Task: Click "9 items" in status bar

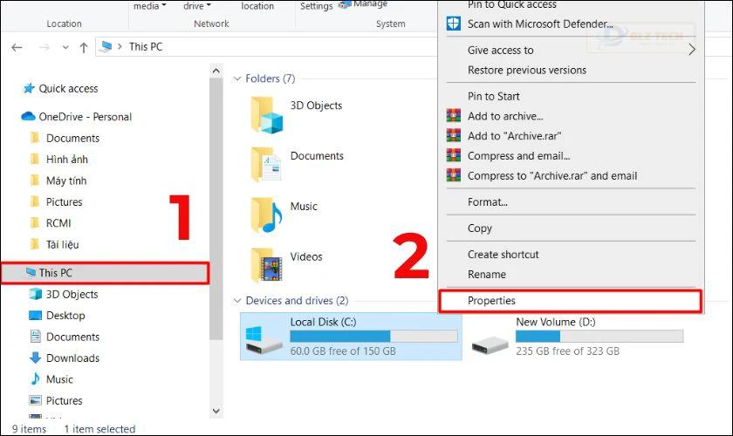Action: (x=29, y=428)
